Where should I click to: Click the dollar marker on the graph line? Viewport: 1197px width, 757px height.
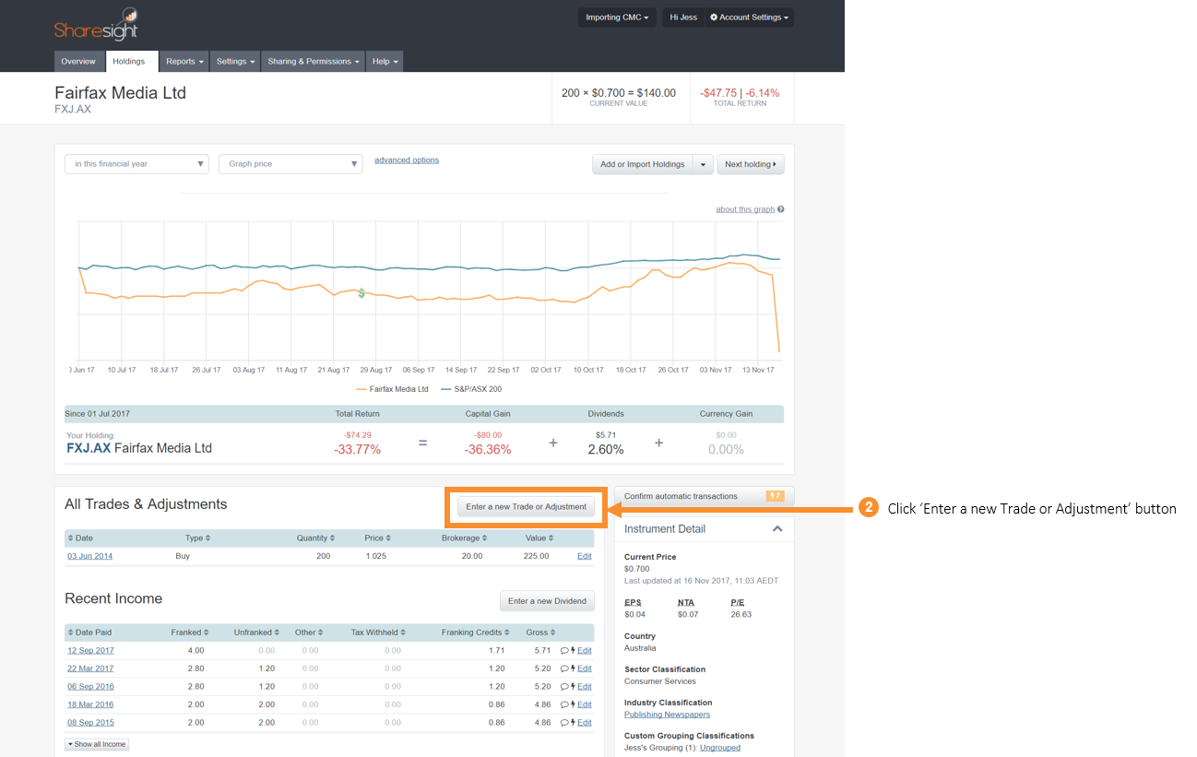[361, 293]
